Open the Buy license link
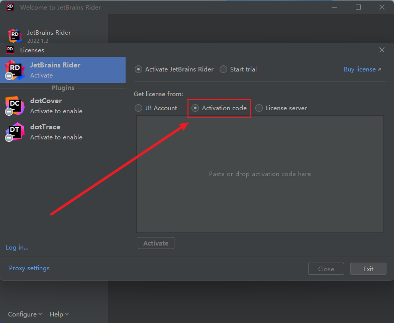This screenshot has width=394, height=323. point(362,69)
